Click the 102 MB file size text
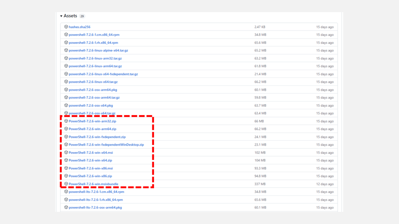 tap(260, 152)
